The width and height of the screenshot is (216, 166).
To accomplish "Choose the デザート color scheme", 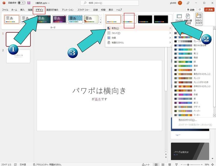I will [193, 107].
